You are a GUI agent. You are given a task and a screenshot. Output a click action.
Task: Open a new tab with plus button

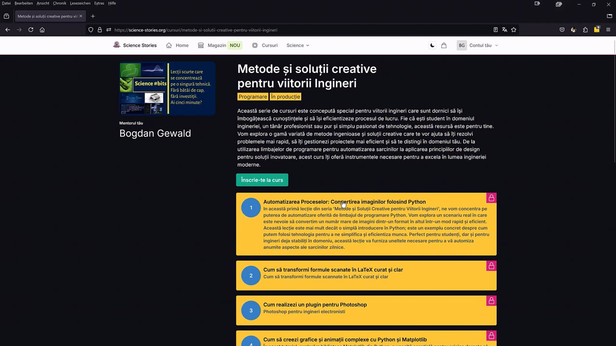point(93,16)
